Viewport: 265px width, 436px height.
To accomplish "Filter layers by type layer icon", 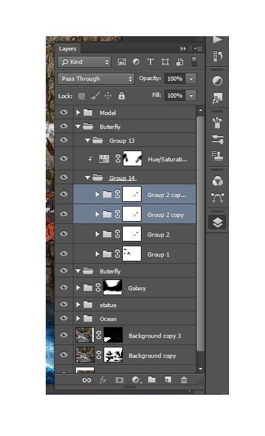I will pyautogui.click(x=151, y=62).
